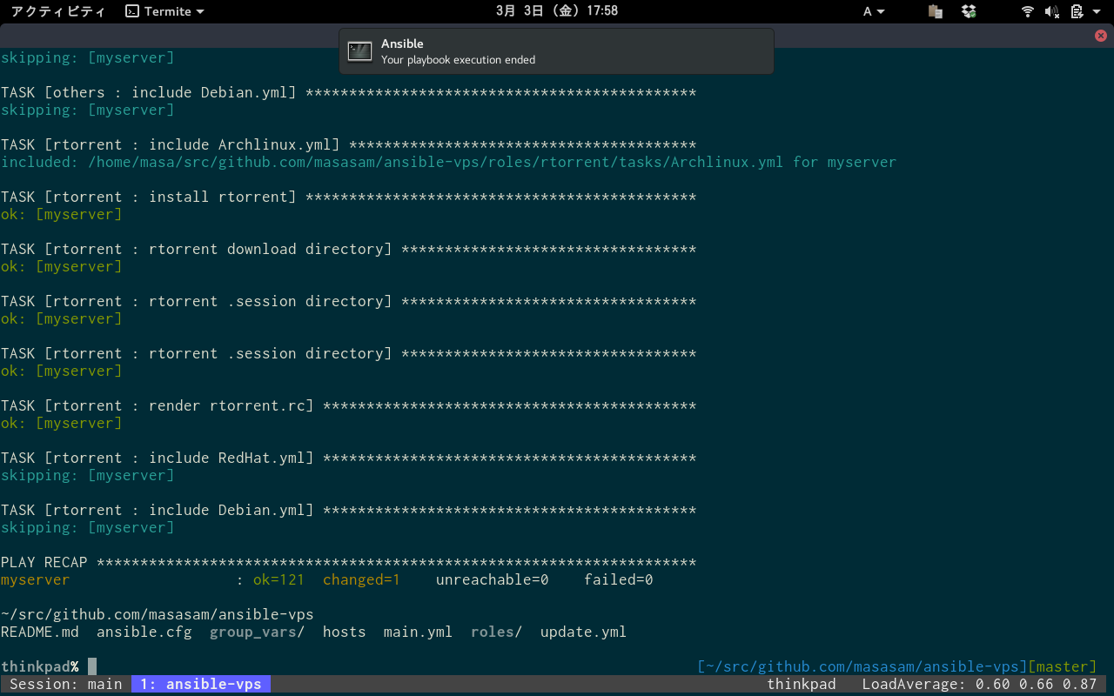Screen dimensions: 1114x696
Task: Click the terminal cursor after the prompt
Action: point(91,666)
